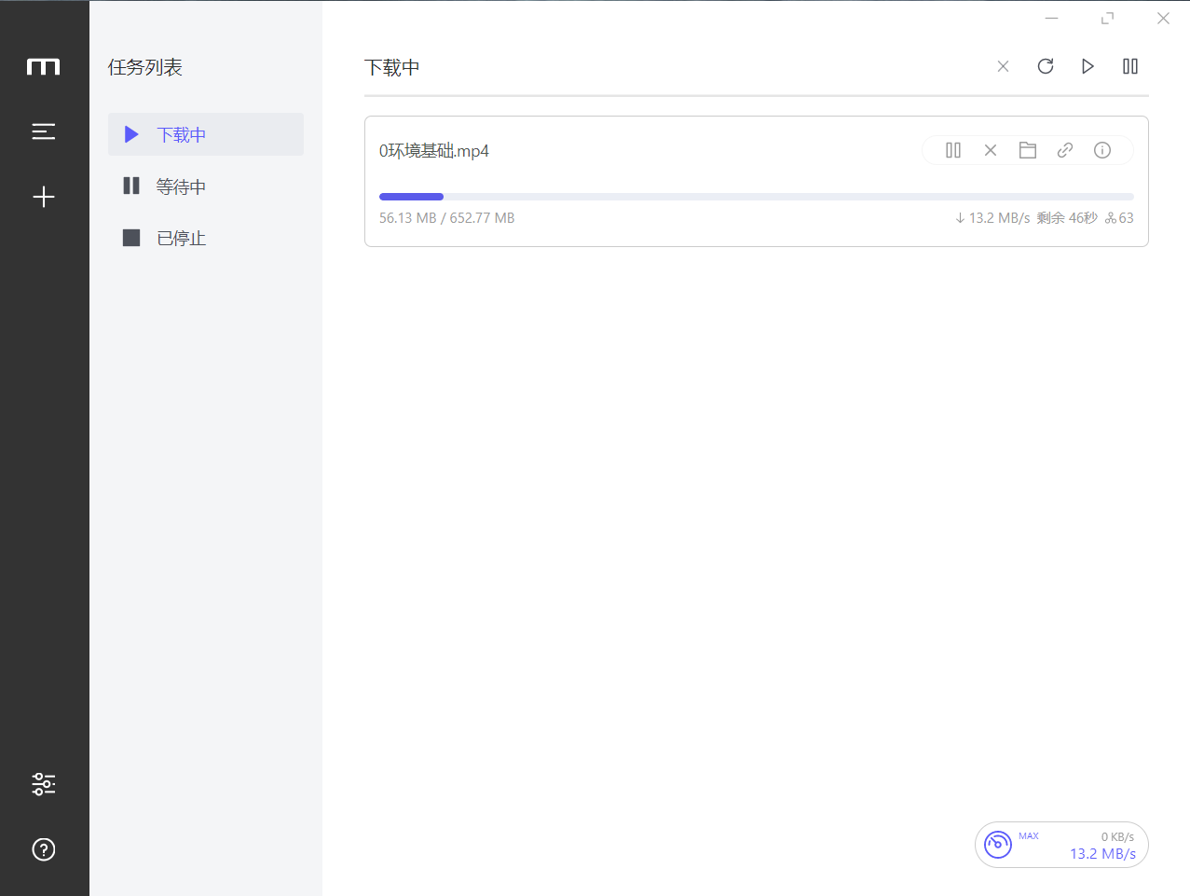Pause the 0环境基础.mp4 download
Viewport: 1190px width, 896px height.
pyautogui.click(x=953, y=150)
